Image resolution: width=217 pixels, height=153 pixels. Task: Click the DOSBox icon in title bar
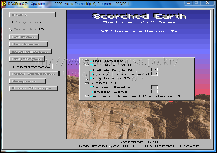pyautogui.click(x=4, y=4)
